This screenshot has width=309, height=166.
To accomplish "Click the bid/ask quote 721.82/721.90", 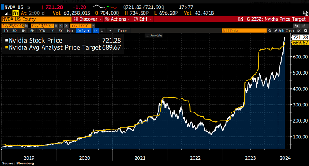I will tap(144, 7).
